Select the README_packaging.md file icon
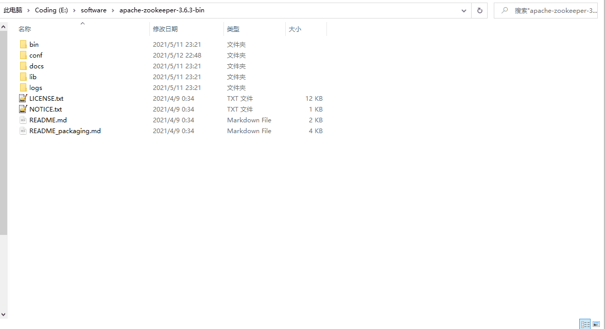 coord(23,131)
